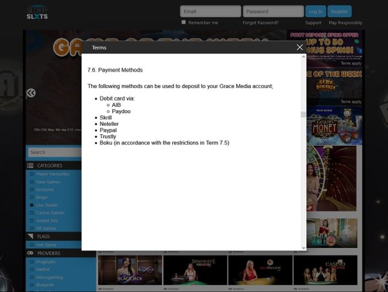Toggle Player Favourites category checkbox
Screen dimensions: 388x292
point(32,174)
